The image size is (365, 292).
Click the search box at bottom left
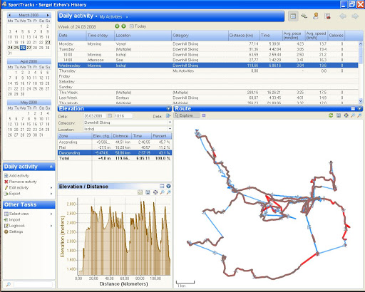pyautogui.click(x=33, y=284)
